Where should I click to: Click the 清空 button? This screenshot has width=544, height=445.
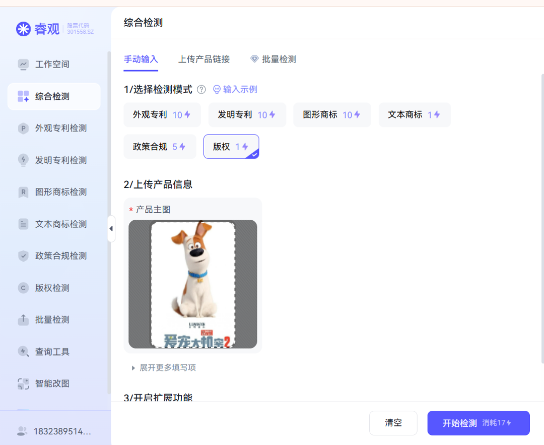[393, 423]
